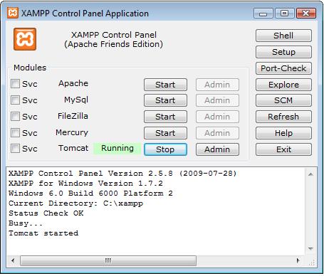
Task: Click 'XAMPP Control Panel Version 2.5.8' line
Action: click(x=122, y=174)
